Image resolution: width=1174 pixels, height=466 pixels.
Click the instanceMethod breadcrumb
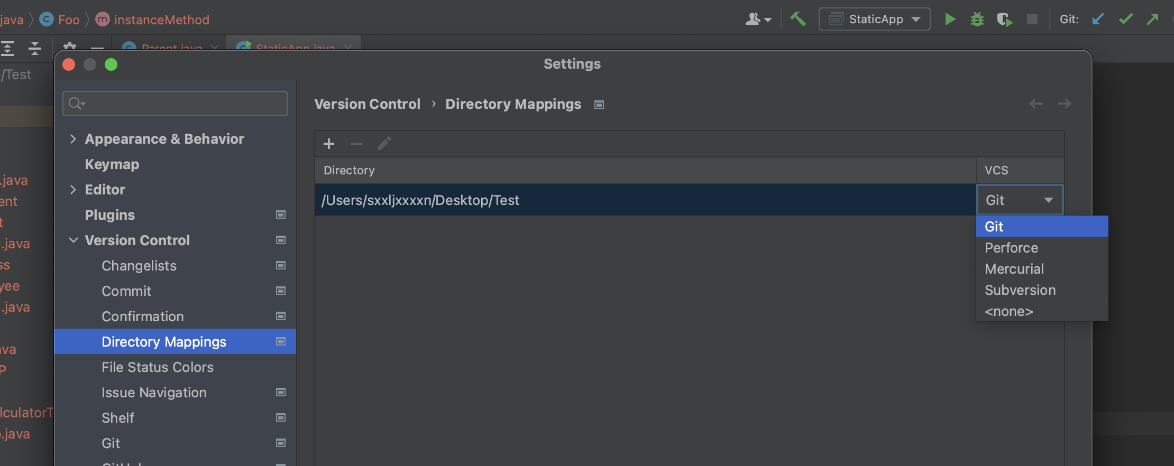(x=153, y=20)
